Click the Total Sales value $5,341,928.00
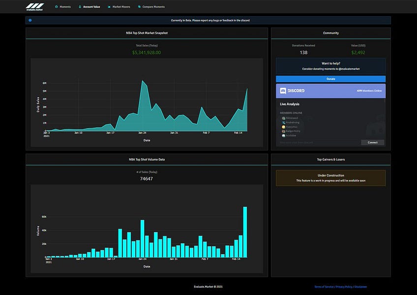Screen dimensions: 417x295 tap(147, 53)
